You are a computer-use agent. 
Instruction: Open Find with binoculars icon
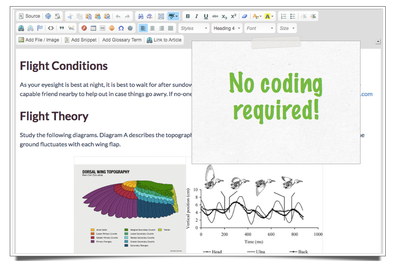coord(141,16)
